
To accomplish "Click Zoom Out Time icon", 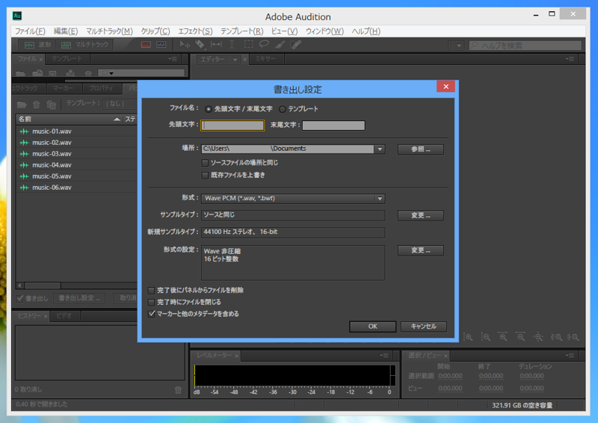I will (520, 337).
